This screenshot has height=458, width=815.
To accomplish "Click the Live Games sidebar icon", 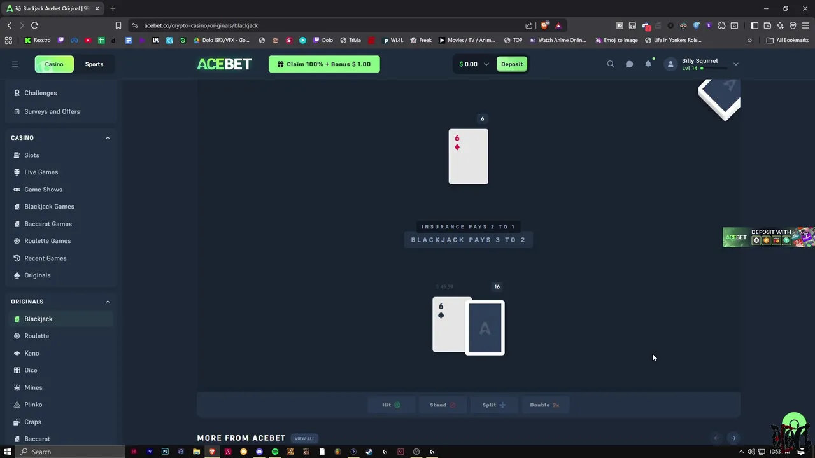I will pyautogui.click(x=17, y=172).
